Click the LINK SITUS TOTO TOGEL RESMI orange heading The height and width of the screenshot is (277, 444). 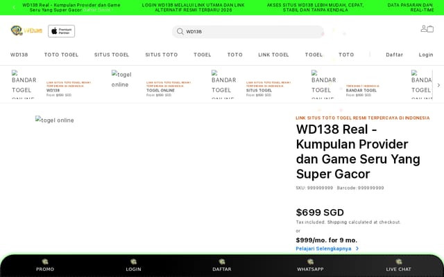[x=363, y=118]
